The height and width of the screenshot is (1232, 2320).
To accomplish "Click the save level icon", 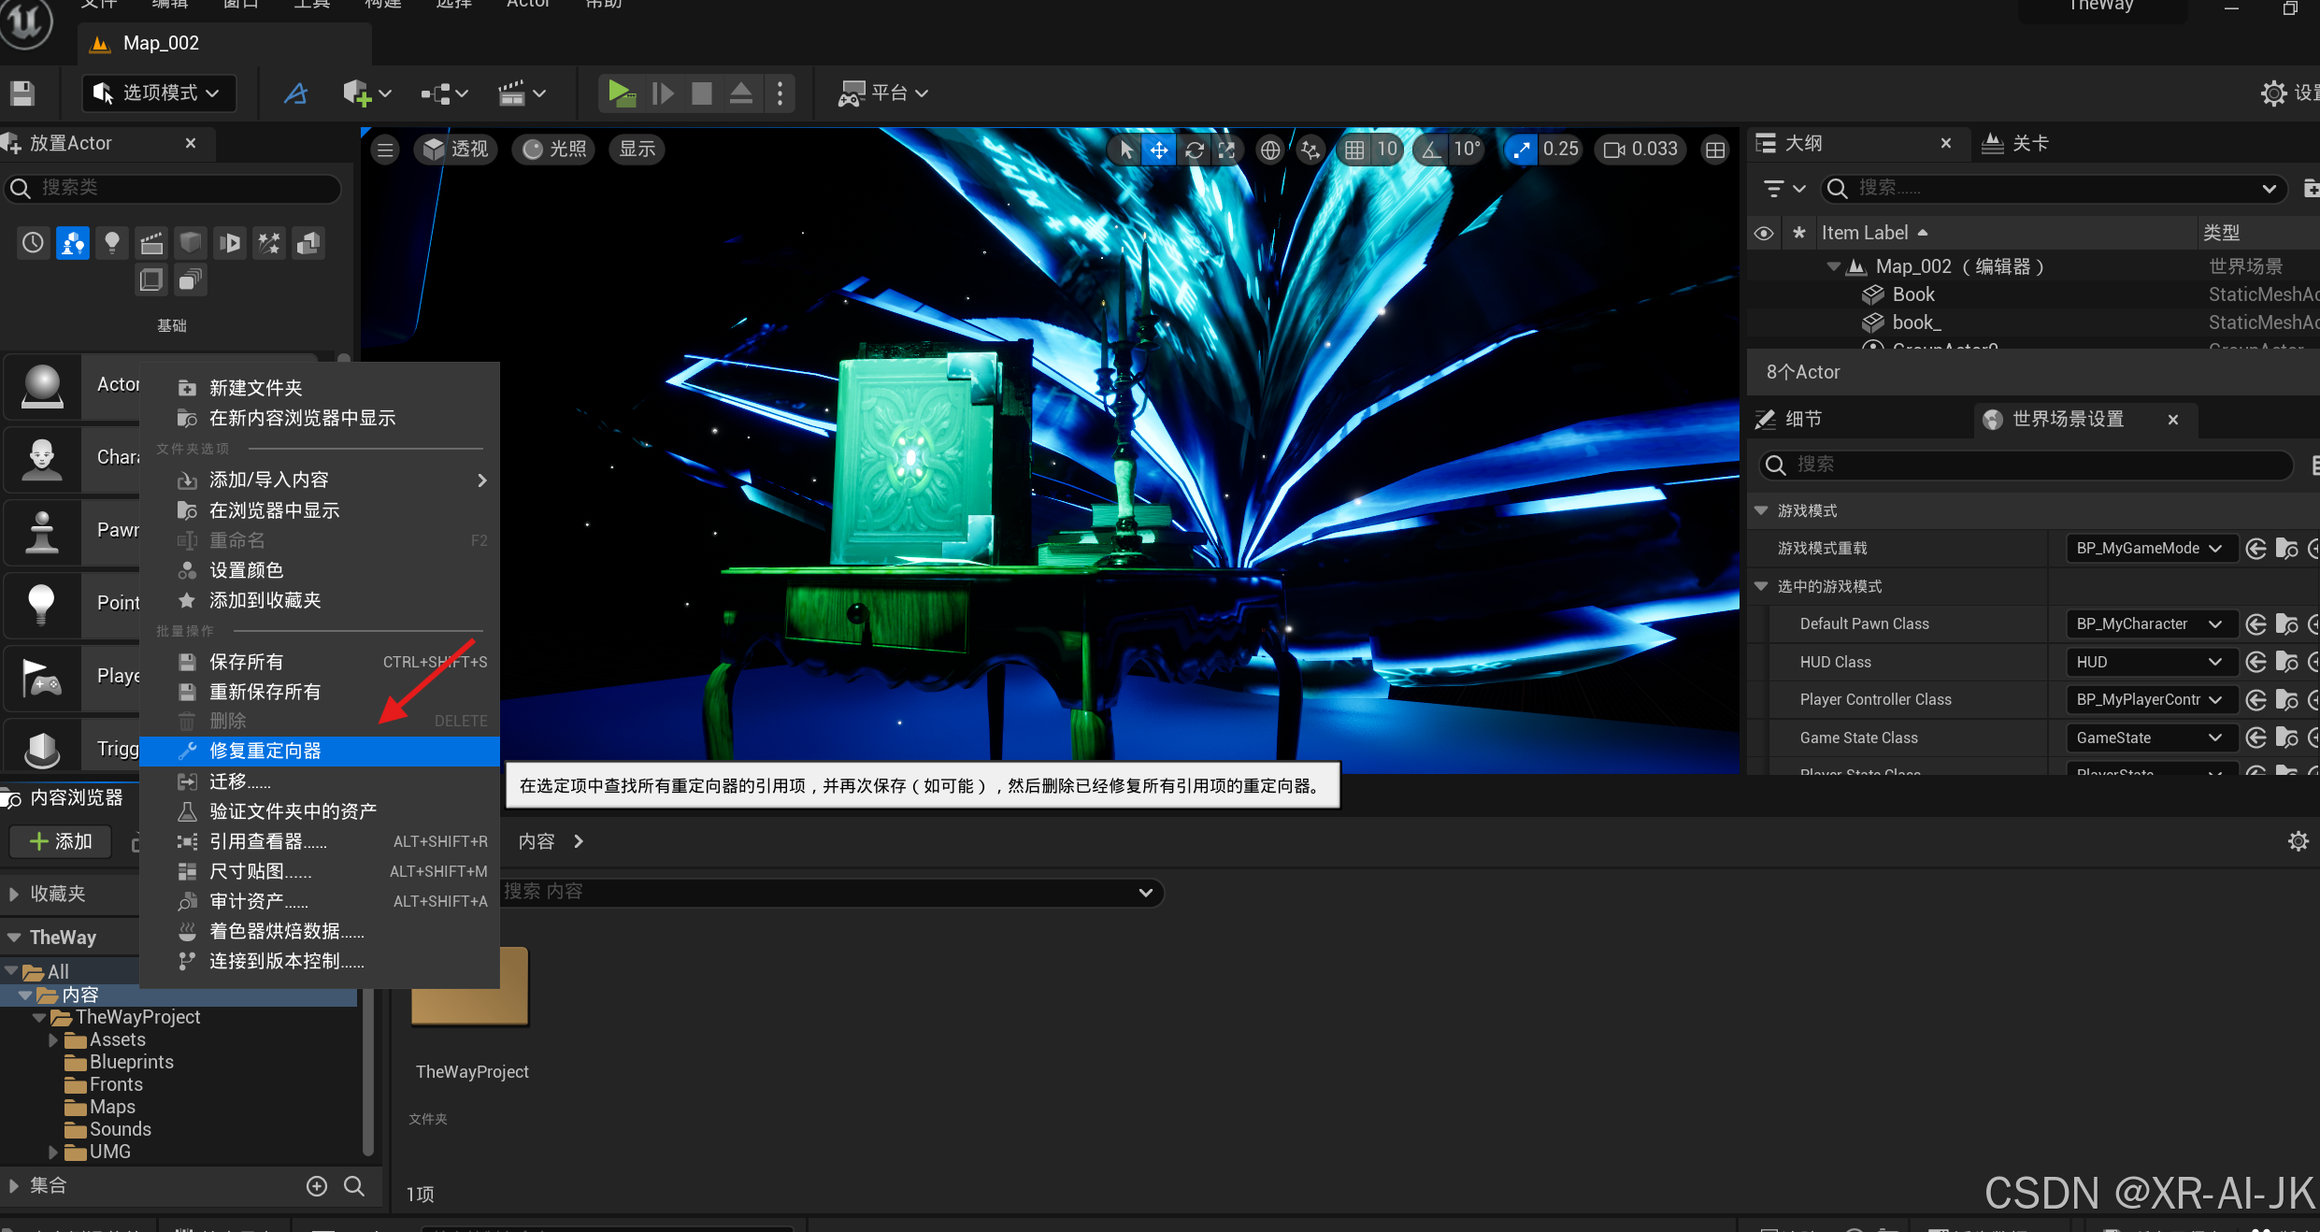I will (22, 93).
